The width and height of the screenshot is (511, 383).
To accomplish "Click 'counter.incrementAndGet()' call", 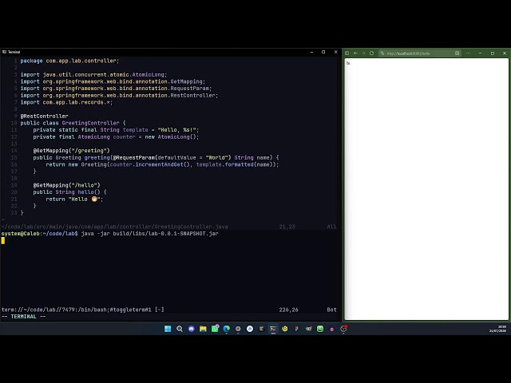I will pyautogui.click(x=149, y=164).
